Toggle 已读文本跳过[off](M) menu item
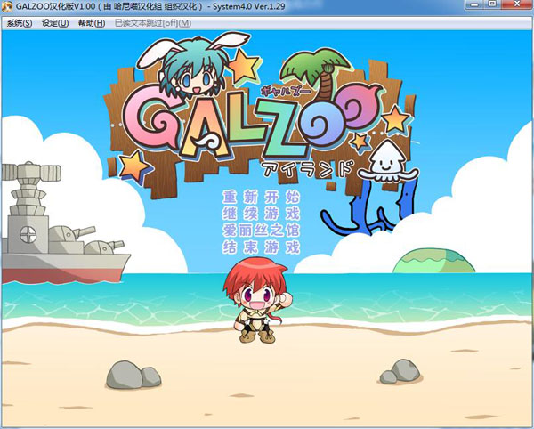 [x=153, y=23]
